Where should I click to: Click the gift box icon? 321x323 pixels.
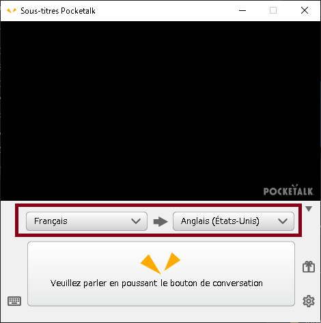309,266
